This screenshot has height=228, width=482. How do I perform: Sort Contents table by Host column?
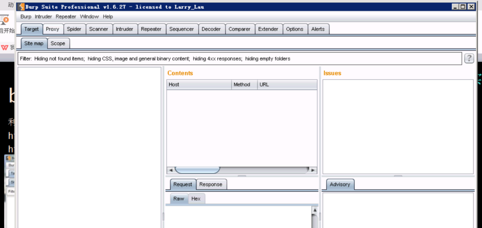199,85
